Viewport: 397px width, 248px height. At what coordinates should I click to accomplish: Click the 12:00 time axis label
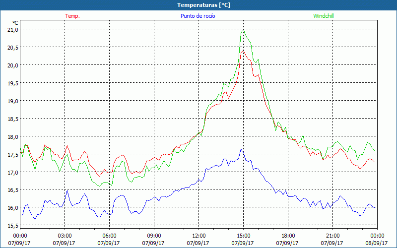199,236
